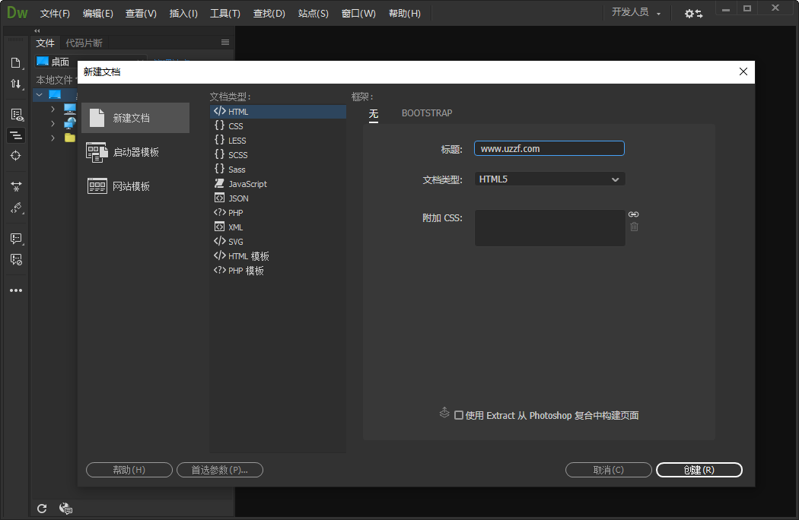The width and height of the screenshot is (799, 520).
Task: Switch to the BOOTSTRAP framework tab
Action: coord(426,113)
